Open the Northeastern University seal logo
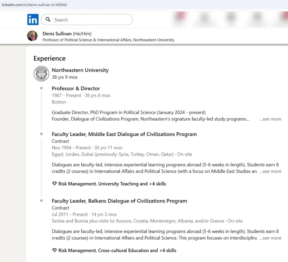 click(41, 74)
